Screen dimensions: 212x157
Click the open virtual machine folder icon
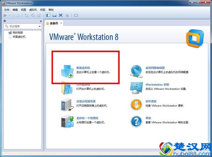pyautogui.click(x=66, y=88)
